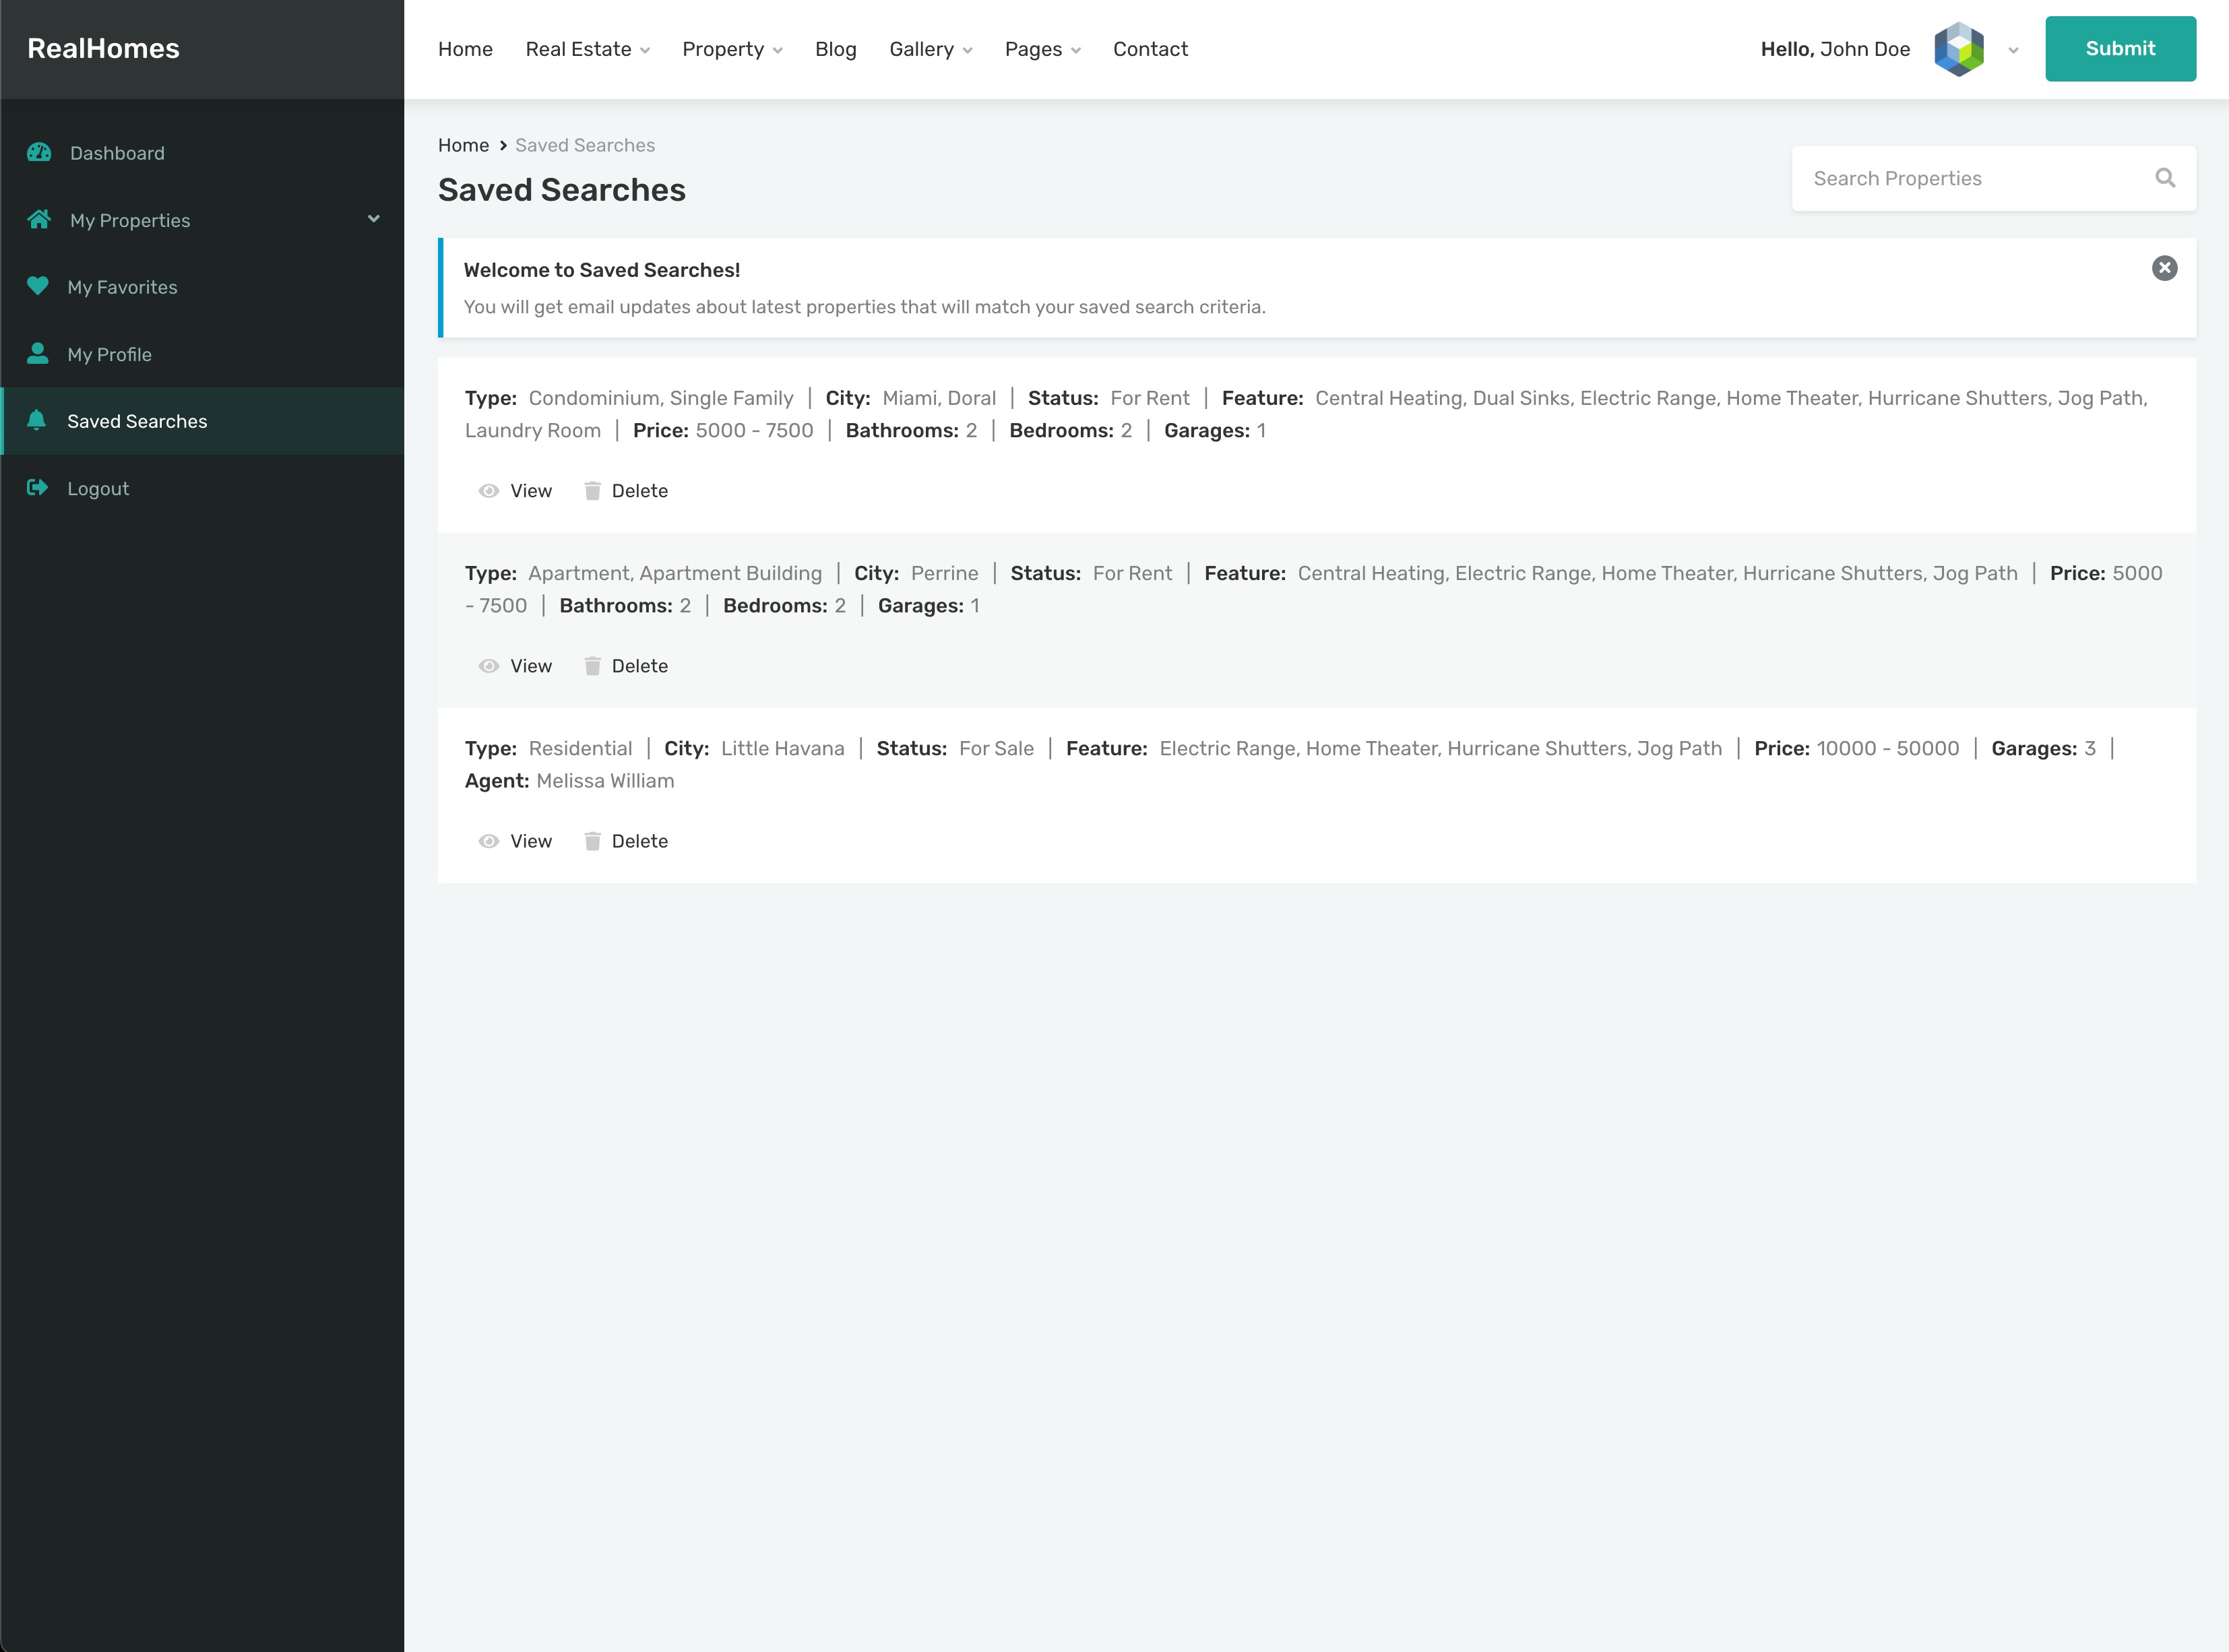Click the Dashboard gauge icon
The image size is (2229, 1652).
pyautogui.click(x=39, y=152)
